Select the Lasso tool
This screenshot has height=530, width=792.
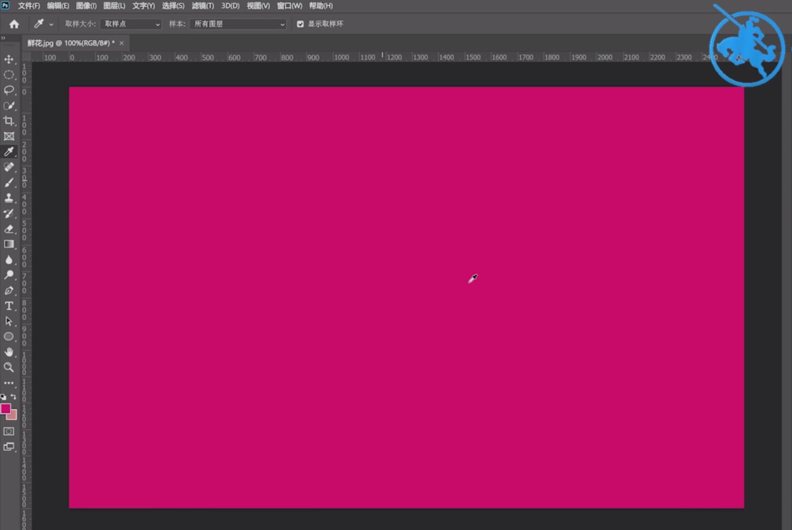click(9, 90)
